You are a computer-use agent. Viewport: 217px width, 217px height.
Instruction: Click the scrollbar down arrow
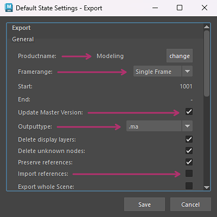point(207,187)
